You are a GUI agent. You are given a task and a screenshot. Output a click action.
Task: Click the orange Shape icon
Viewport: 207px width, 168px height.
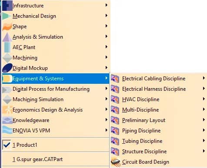pyautogui.click(x=7, y=26)
